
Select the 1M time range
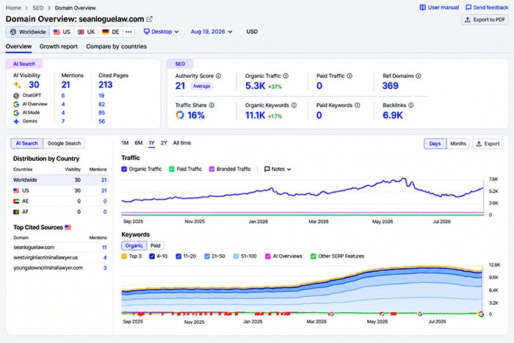pyautogui.click(x=125, y=143)
